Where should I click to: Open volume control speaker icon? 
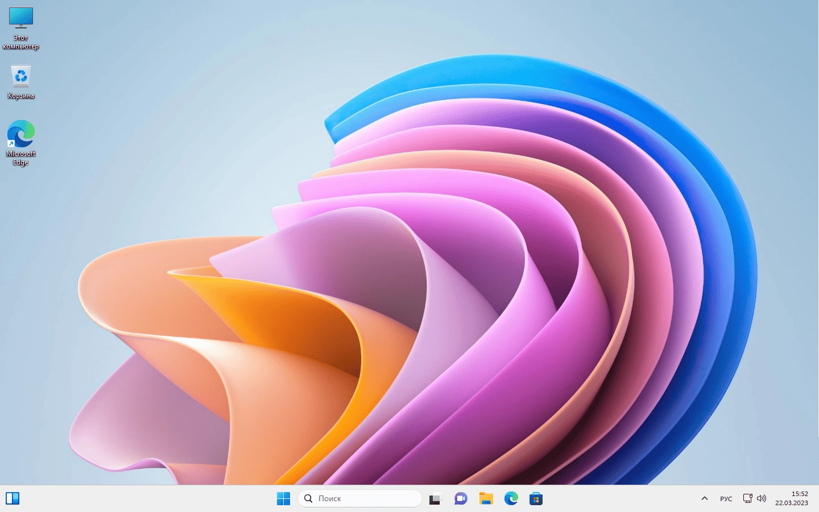(x=762, y=498)
